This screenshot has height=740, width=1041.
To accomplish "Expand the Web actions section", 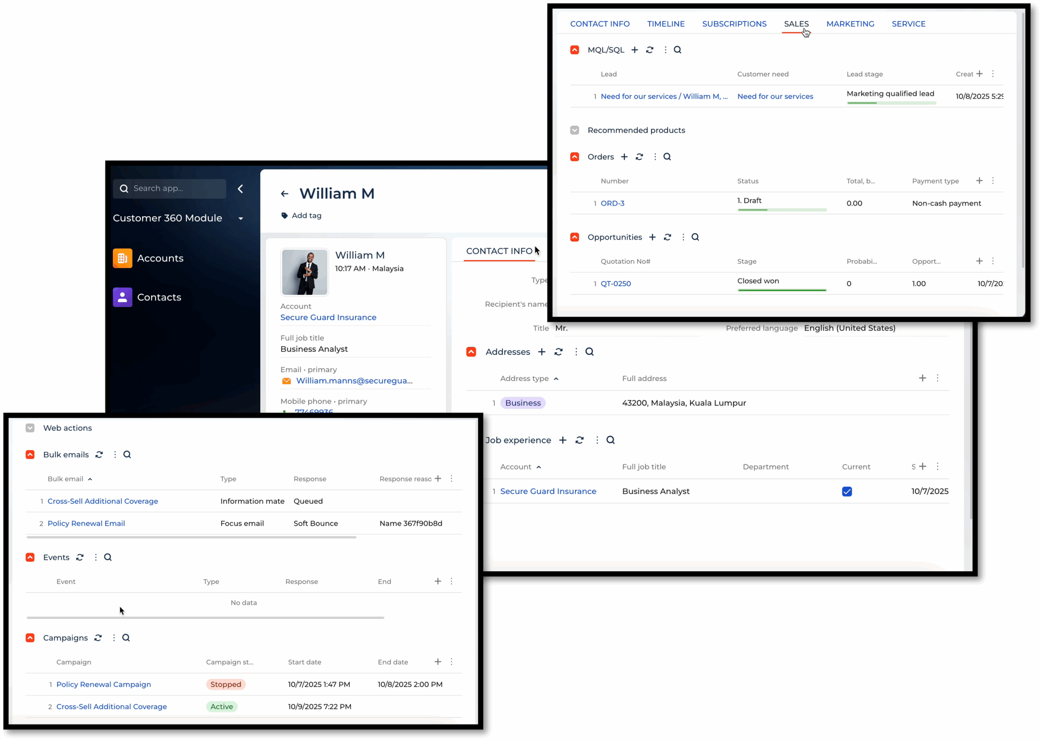I will click(30, 428).
